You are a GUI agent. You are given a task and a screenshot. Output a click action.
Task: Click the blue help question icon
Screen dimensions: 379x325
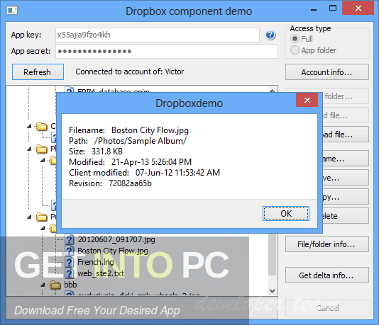click(270, 35)
